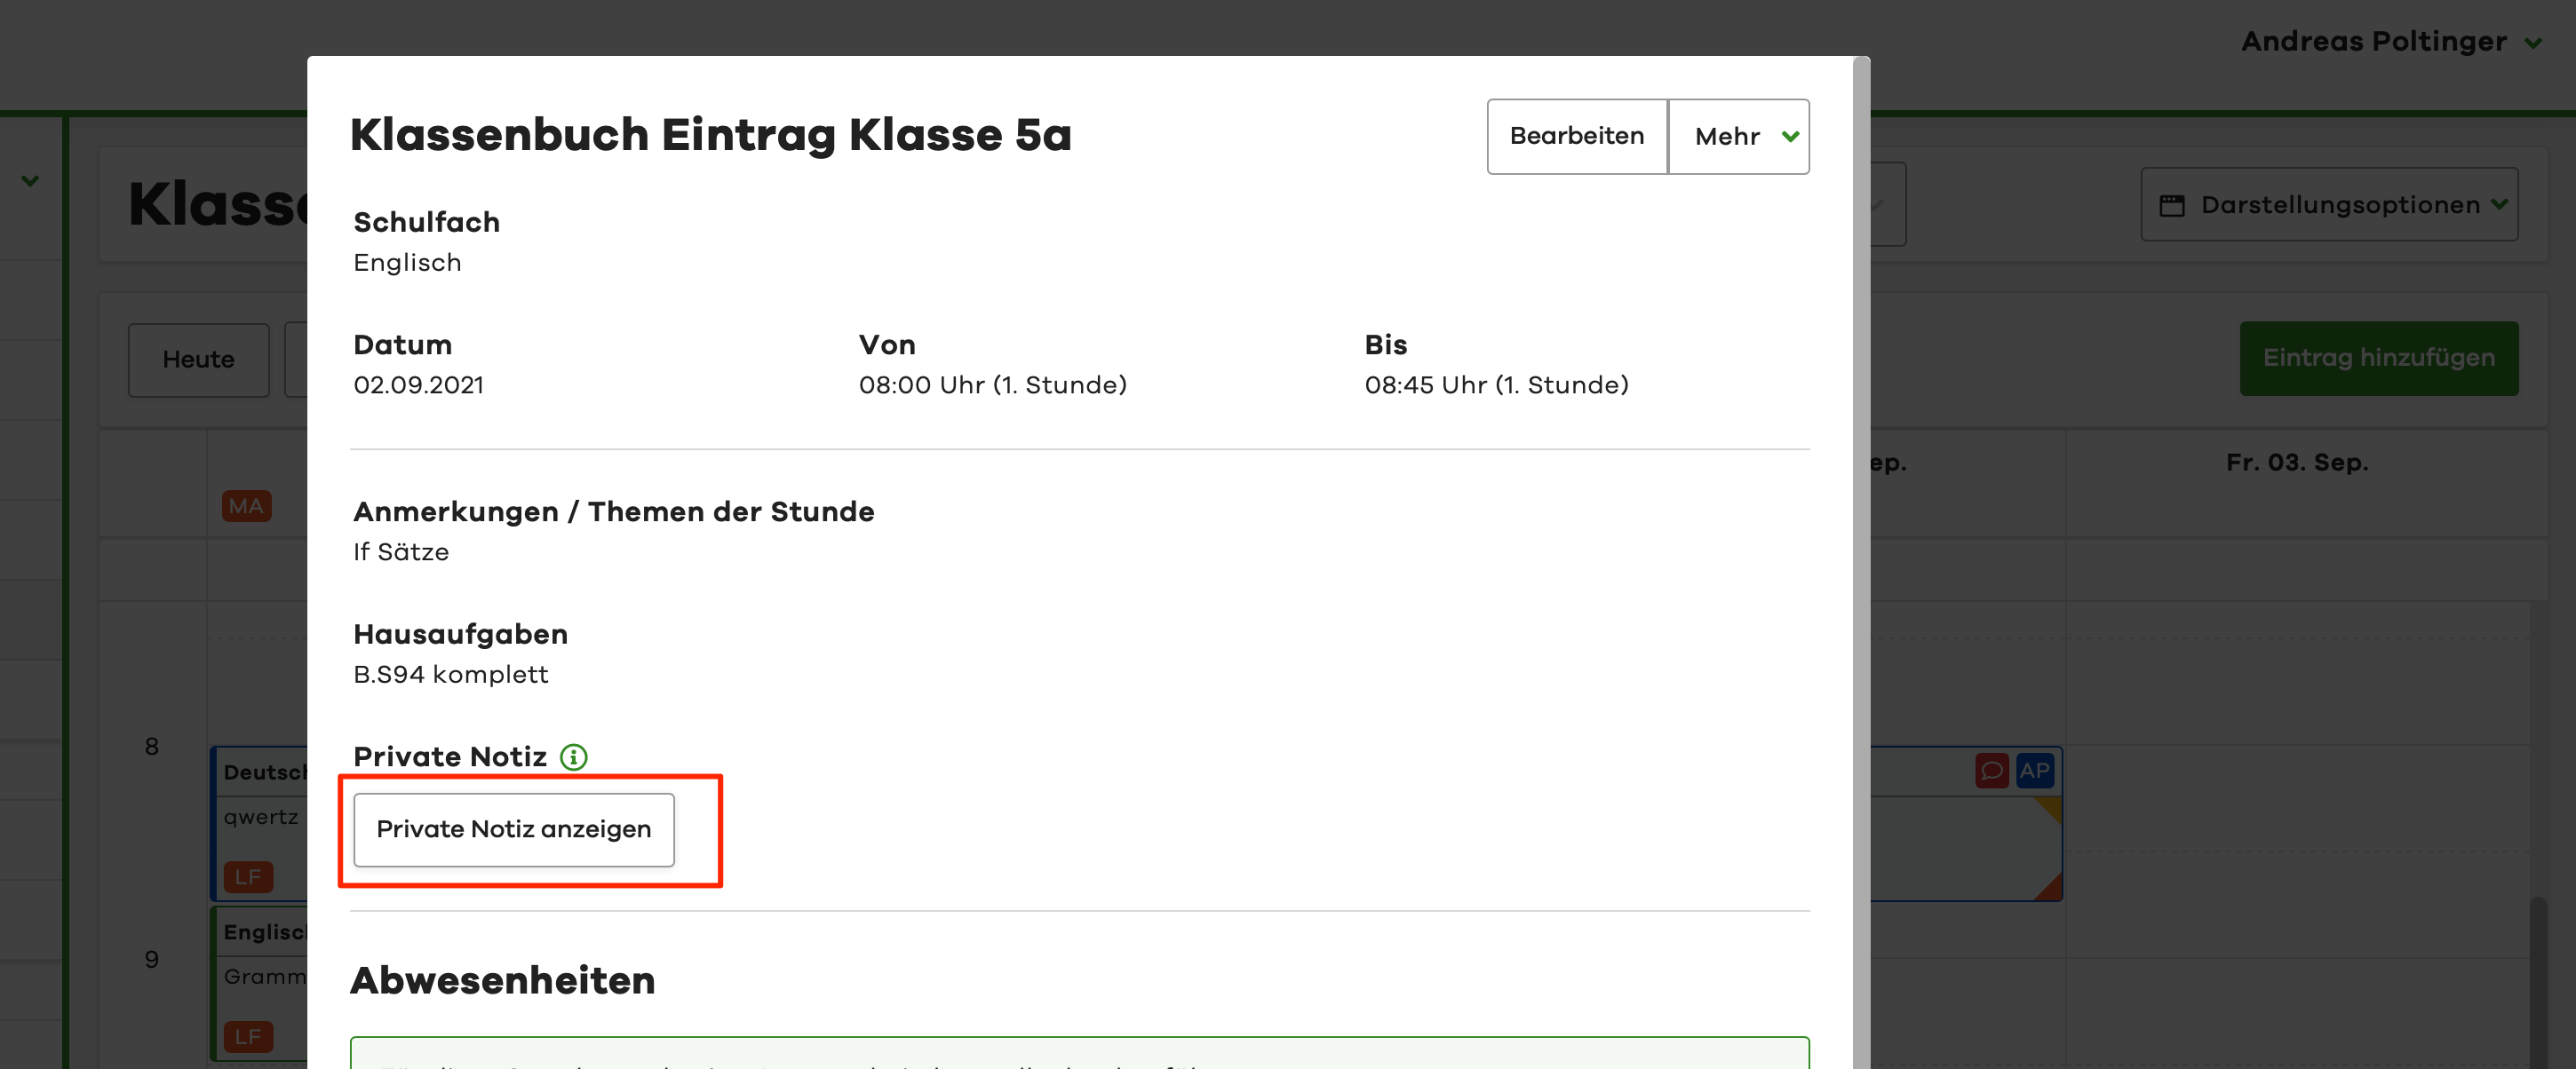Open the Darstellungsoptionen dropdown
Viewport: 2576px width, 1069px height.
(x=2328, y=205)
